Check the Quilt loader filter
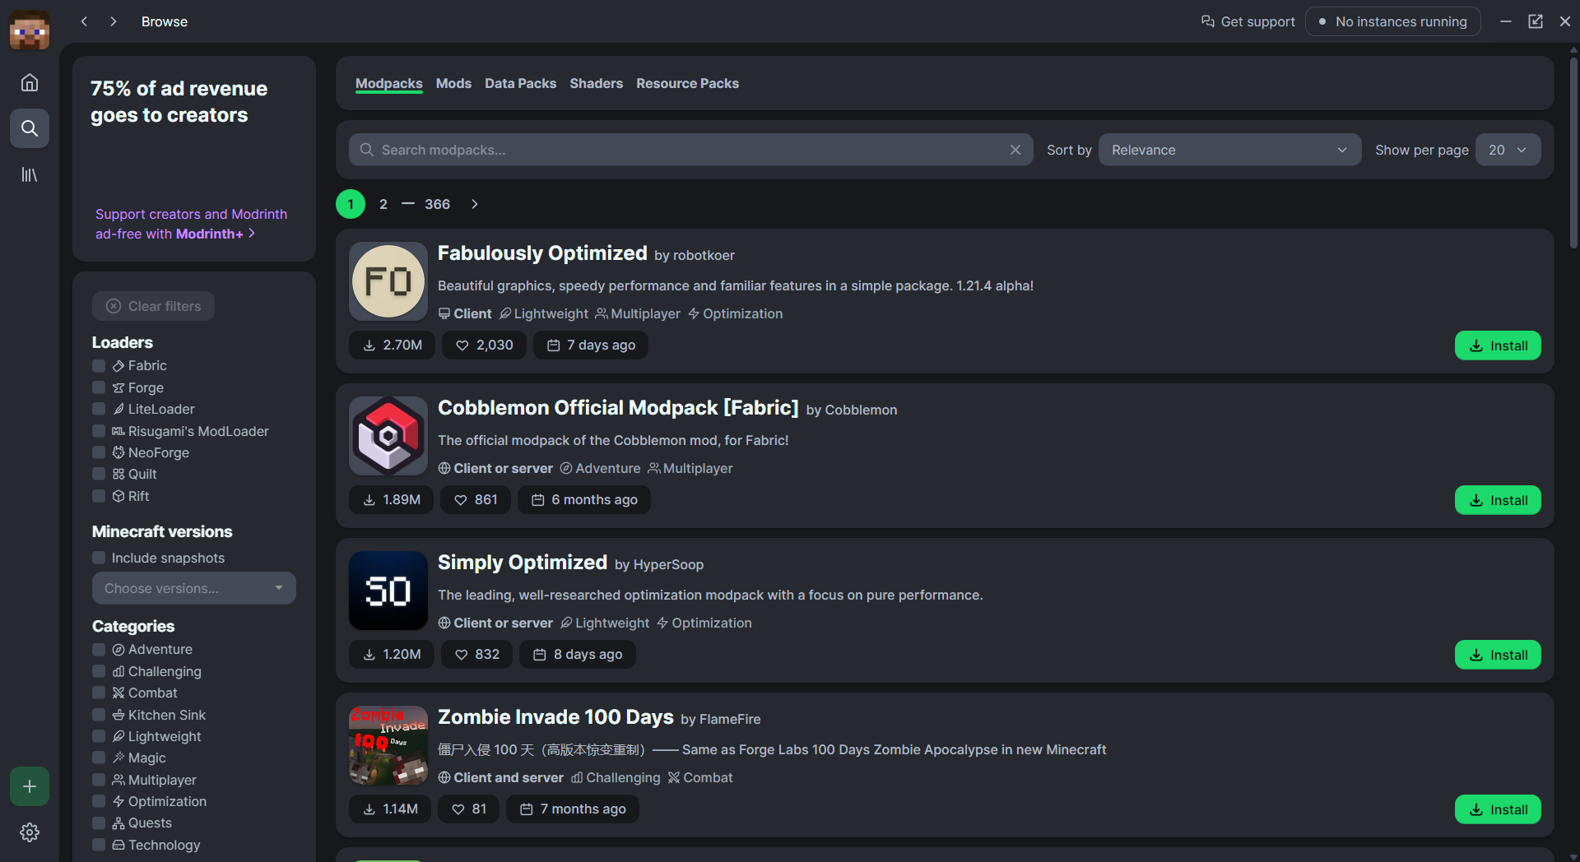 coord(100,474)
